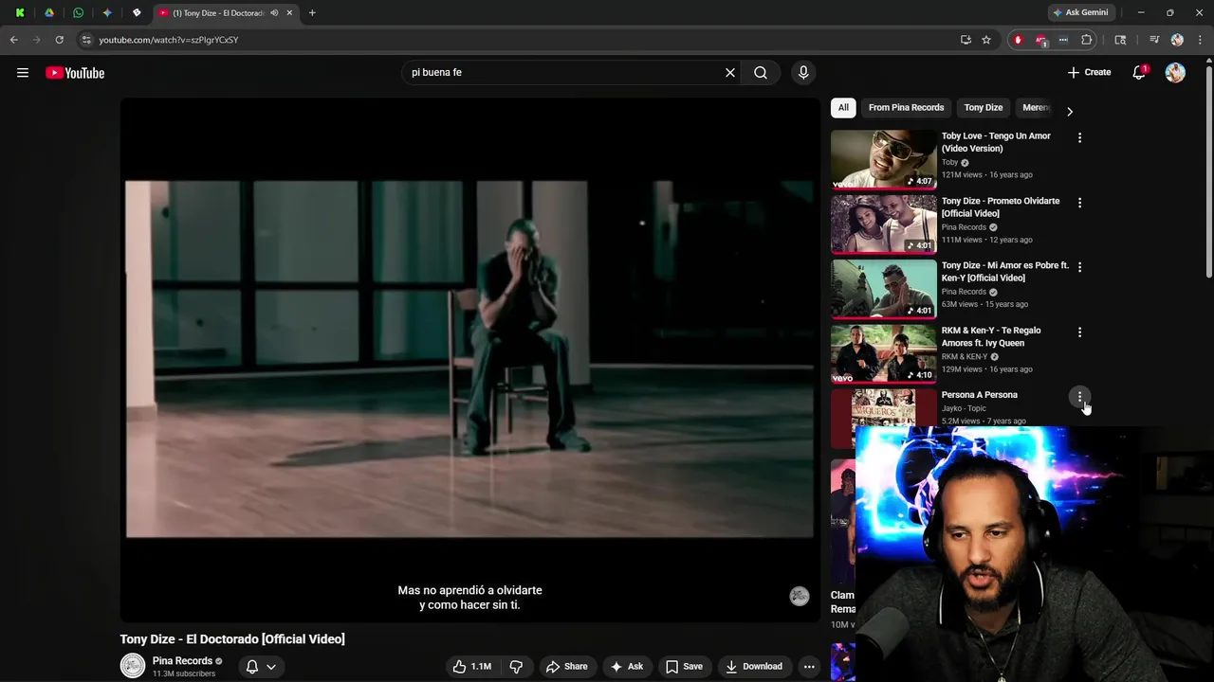Show more filter chips with arrow

point(1069,111)
